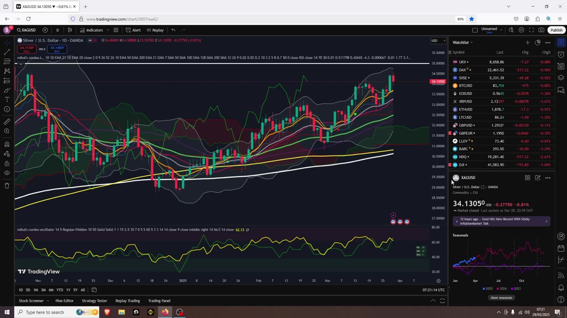Open the Strategy Tester tab

tap(94, 301)
